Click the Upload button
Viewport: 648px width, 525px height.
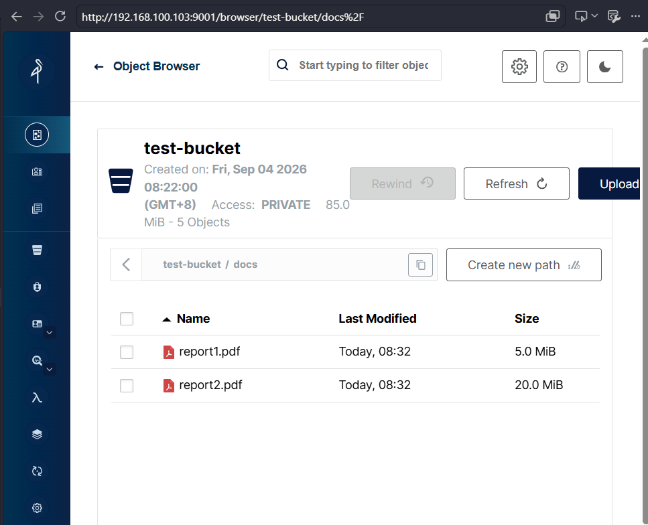609,183
